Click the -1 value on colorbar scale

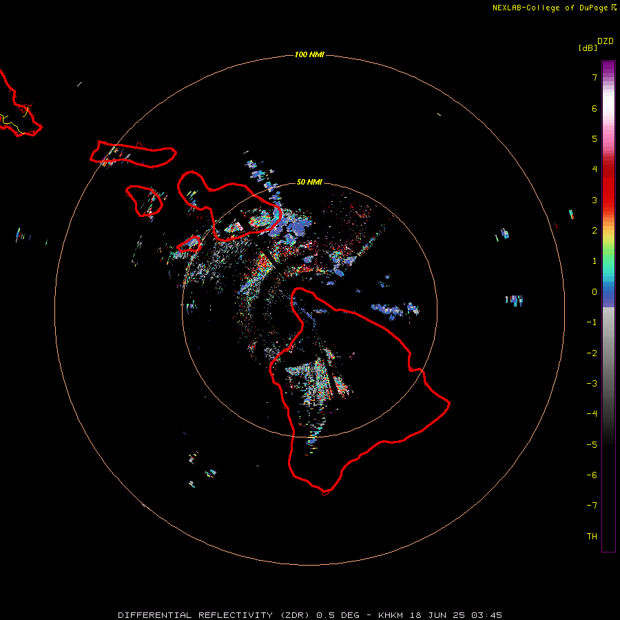(x=592, y=322)
